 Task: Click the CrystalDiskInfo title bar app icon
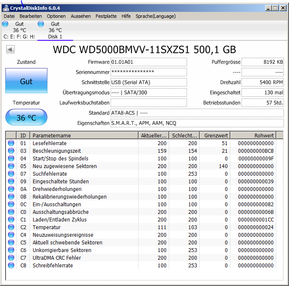click(x=6, y=8)
